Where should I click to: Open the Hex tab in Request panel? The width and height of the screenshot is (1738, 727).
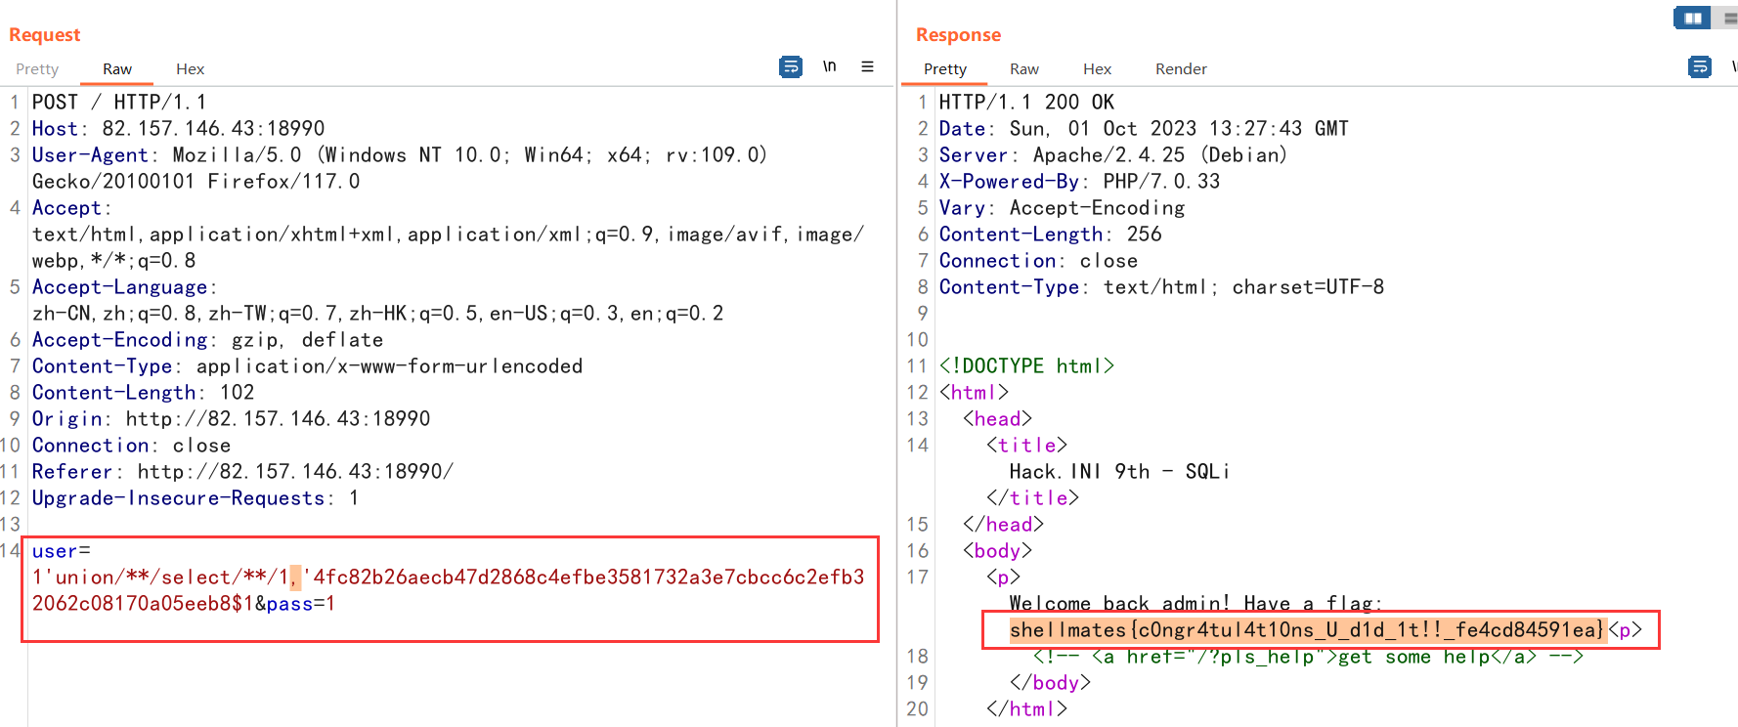click(190, 68)
